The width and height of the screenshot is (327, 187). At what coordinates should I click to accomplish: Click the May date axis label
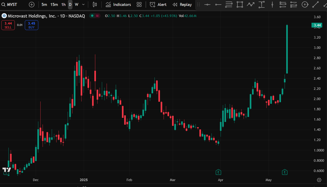click(x=269, y=180)
